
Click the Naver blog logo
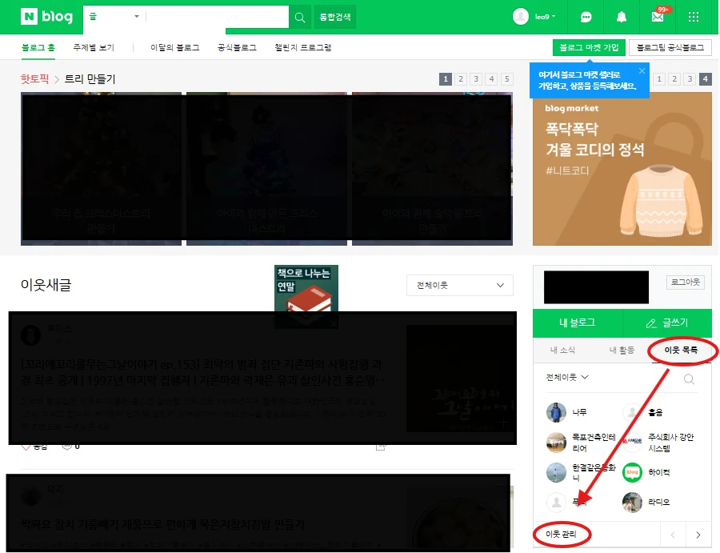click(x=46, y=17)
